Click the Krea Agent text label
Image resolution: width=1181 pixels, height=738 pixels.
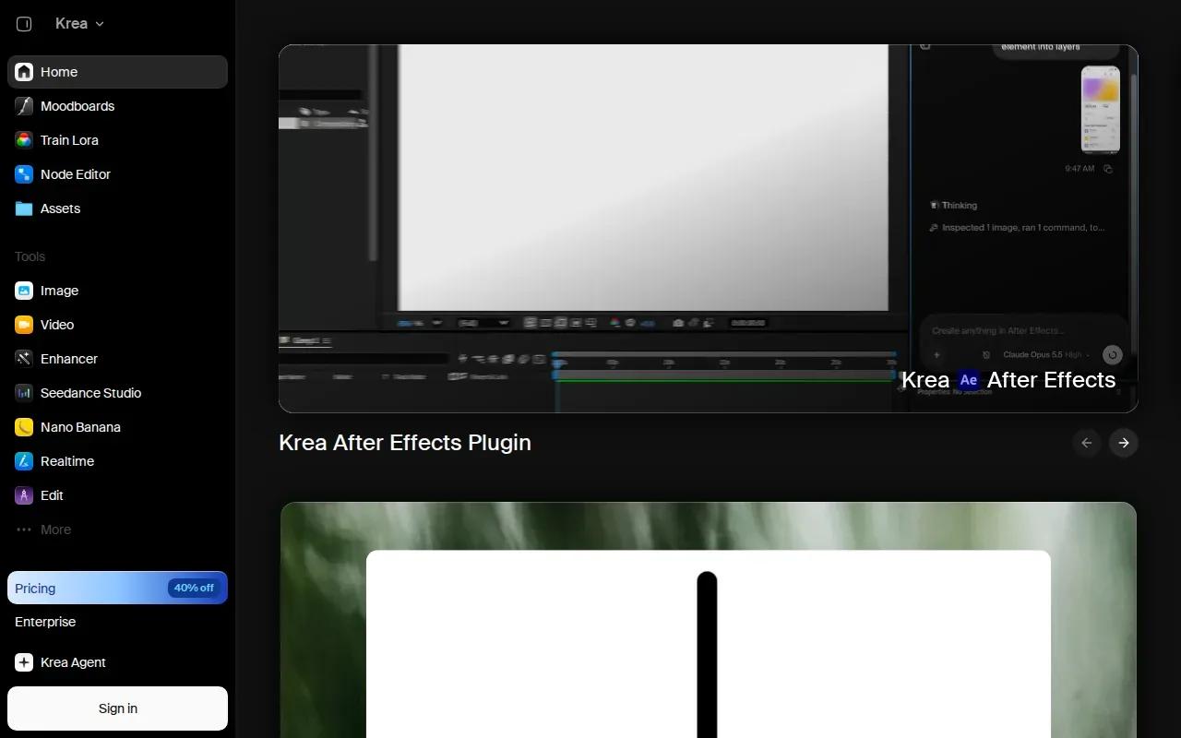coord(73,662)
